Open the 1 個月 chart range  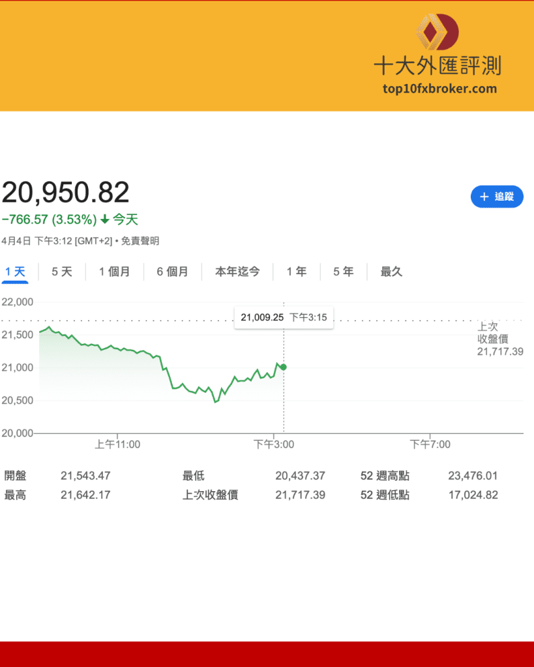114,272
